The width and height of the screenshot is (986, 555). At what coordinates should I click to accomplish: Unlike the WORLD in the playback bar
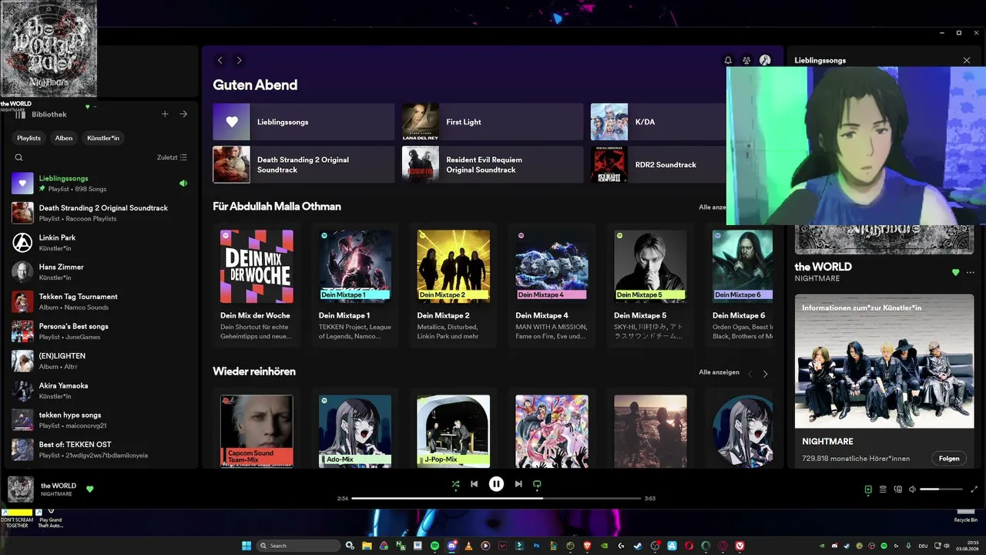89,489
